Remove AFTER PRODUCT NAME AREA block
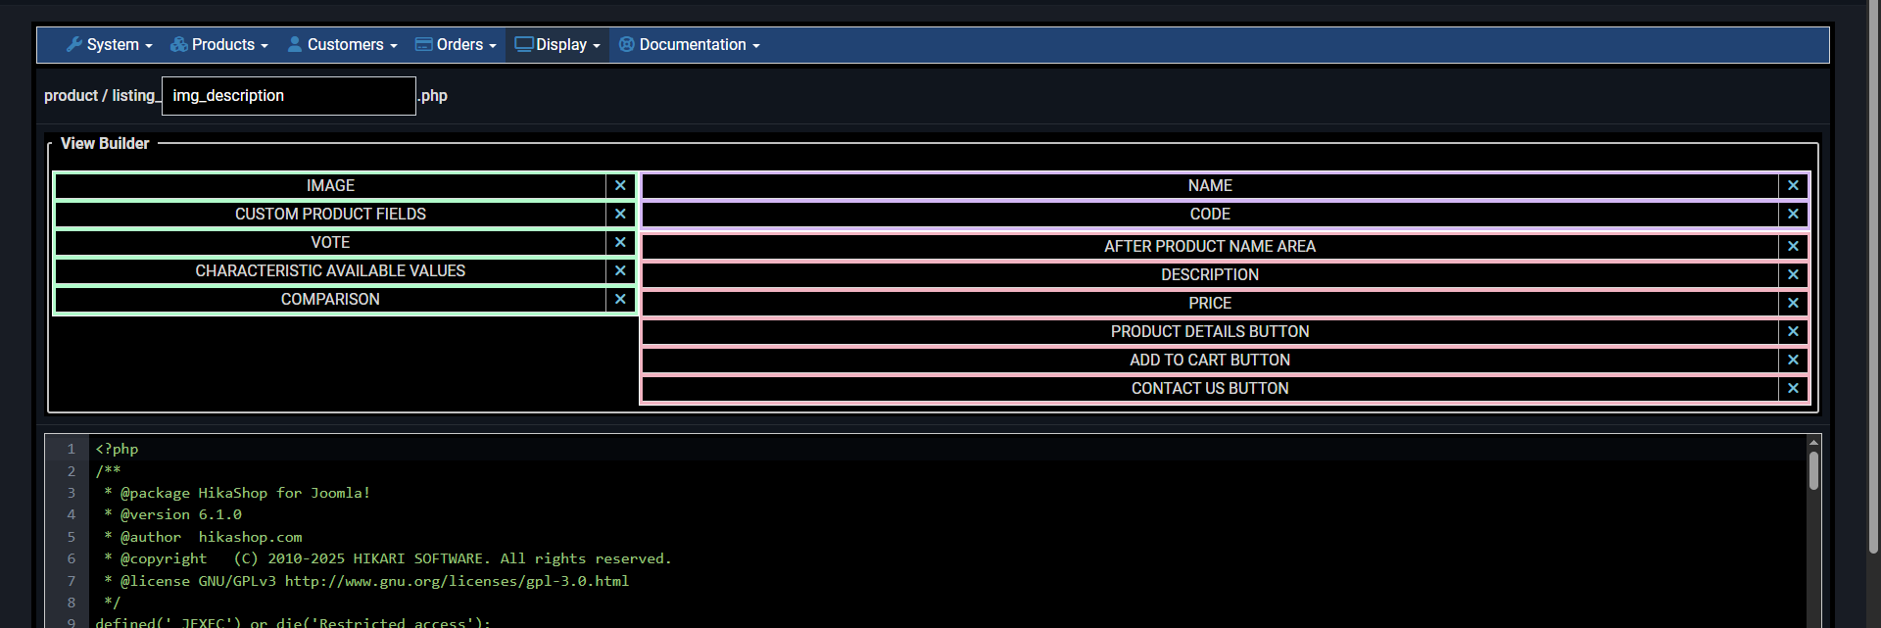The image size is (1881, 628). pyautogui.click(x=1793, y=247)
